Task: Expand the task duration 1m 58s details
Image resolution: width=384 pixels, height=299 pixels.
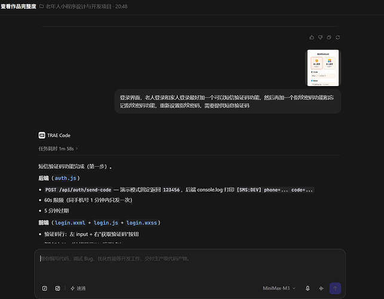Action: click(58, 149)
